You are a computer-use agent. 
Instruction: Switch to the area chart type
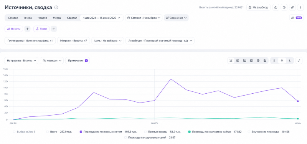click(238, 61)
